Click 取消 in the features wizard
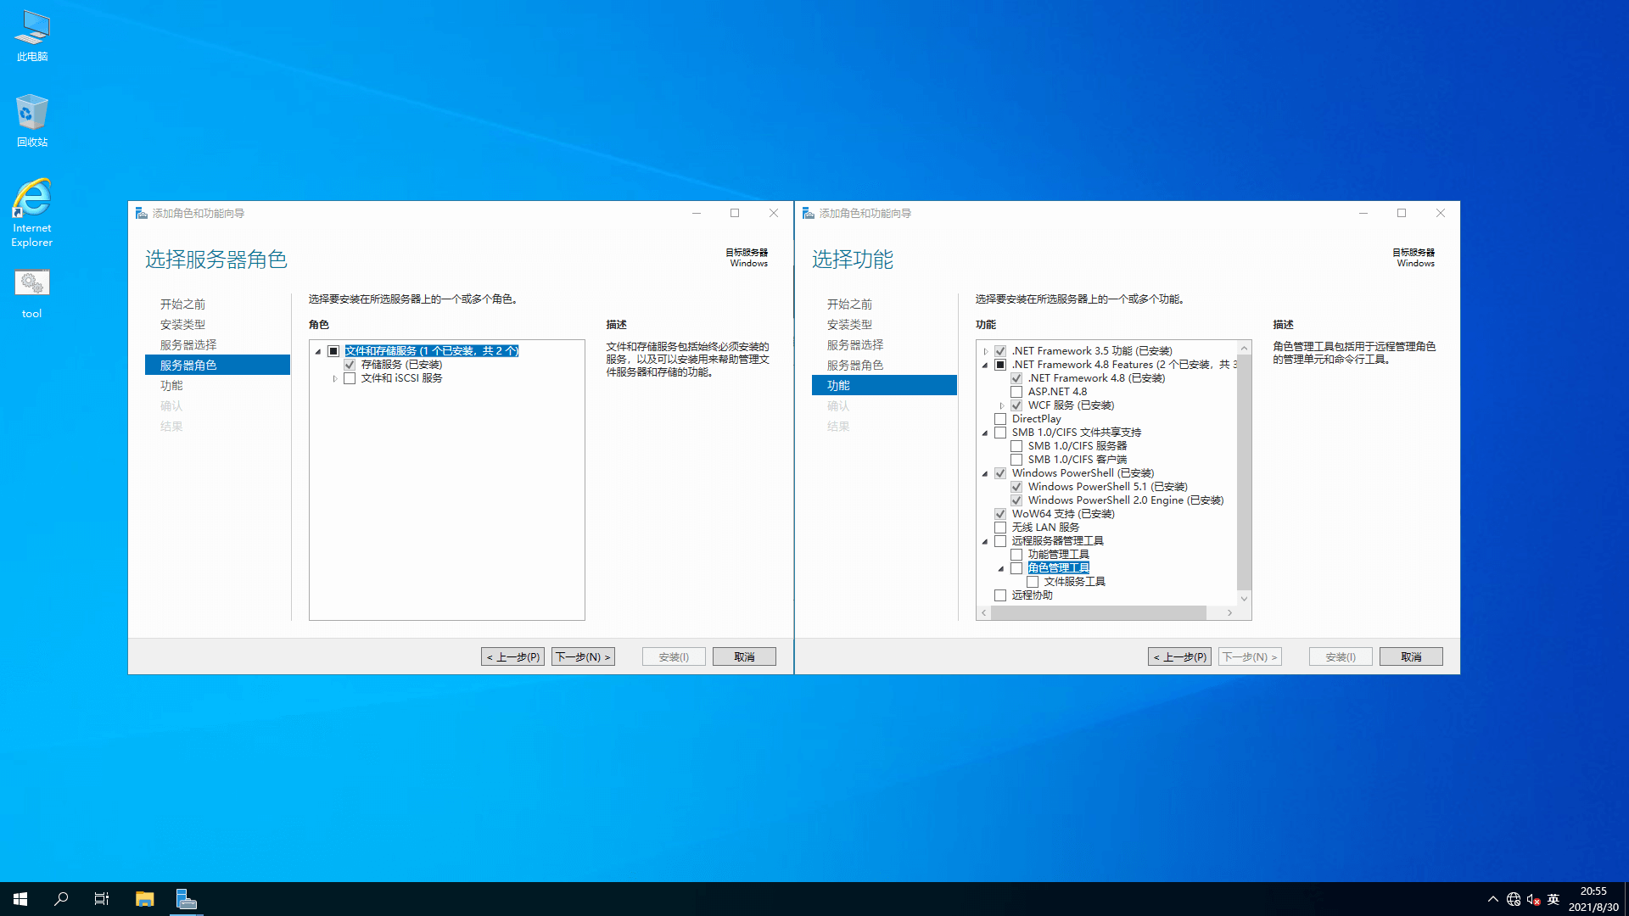This screenshot has height=916, width=1629. (1410, 656)
